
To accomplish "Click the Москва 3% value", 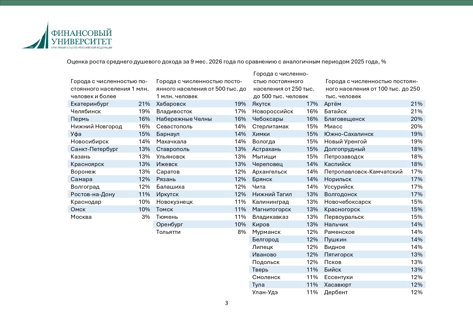I will [146, 217].
